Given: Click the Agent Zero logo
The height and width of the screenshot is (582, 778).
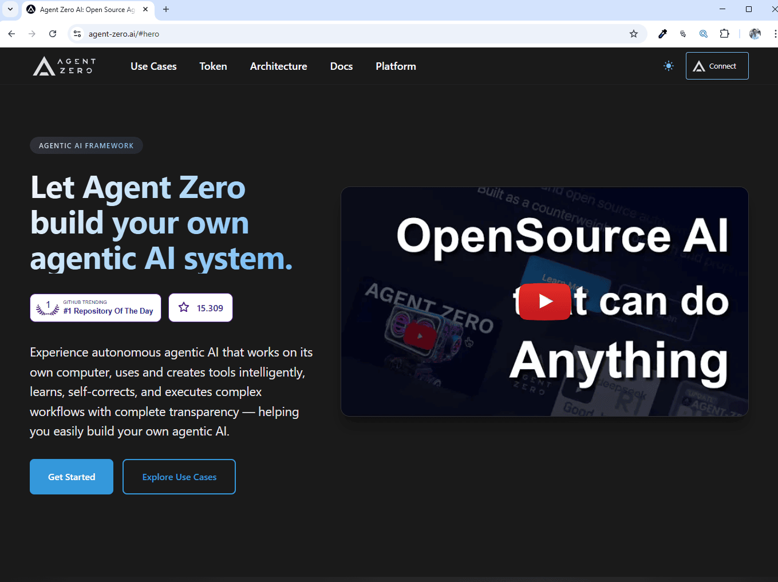Looking at the screenshot, I should pyautogui.click(x=64, y=66).
